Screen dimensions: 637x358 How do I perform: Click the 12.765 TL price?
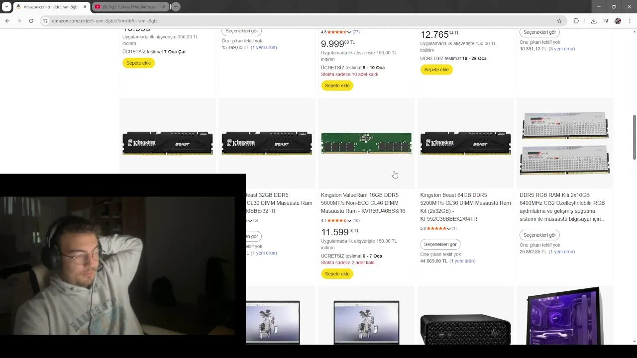point(439,35)
